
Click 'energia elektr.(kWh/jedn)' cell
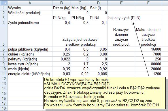[x=30, y=74]
